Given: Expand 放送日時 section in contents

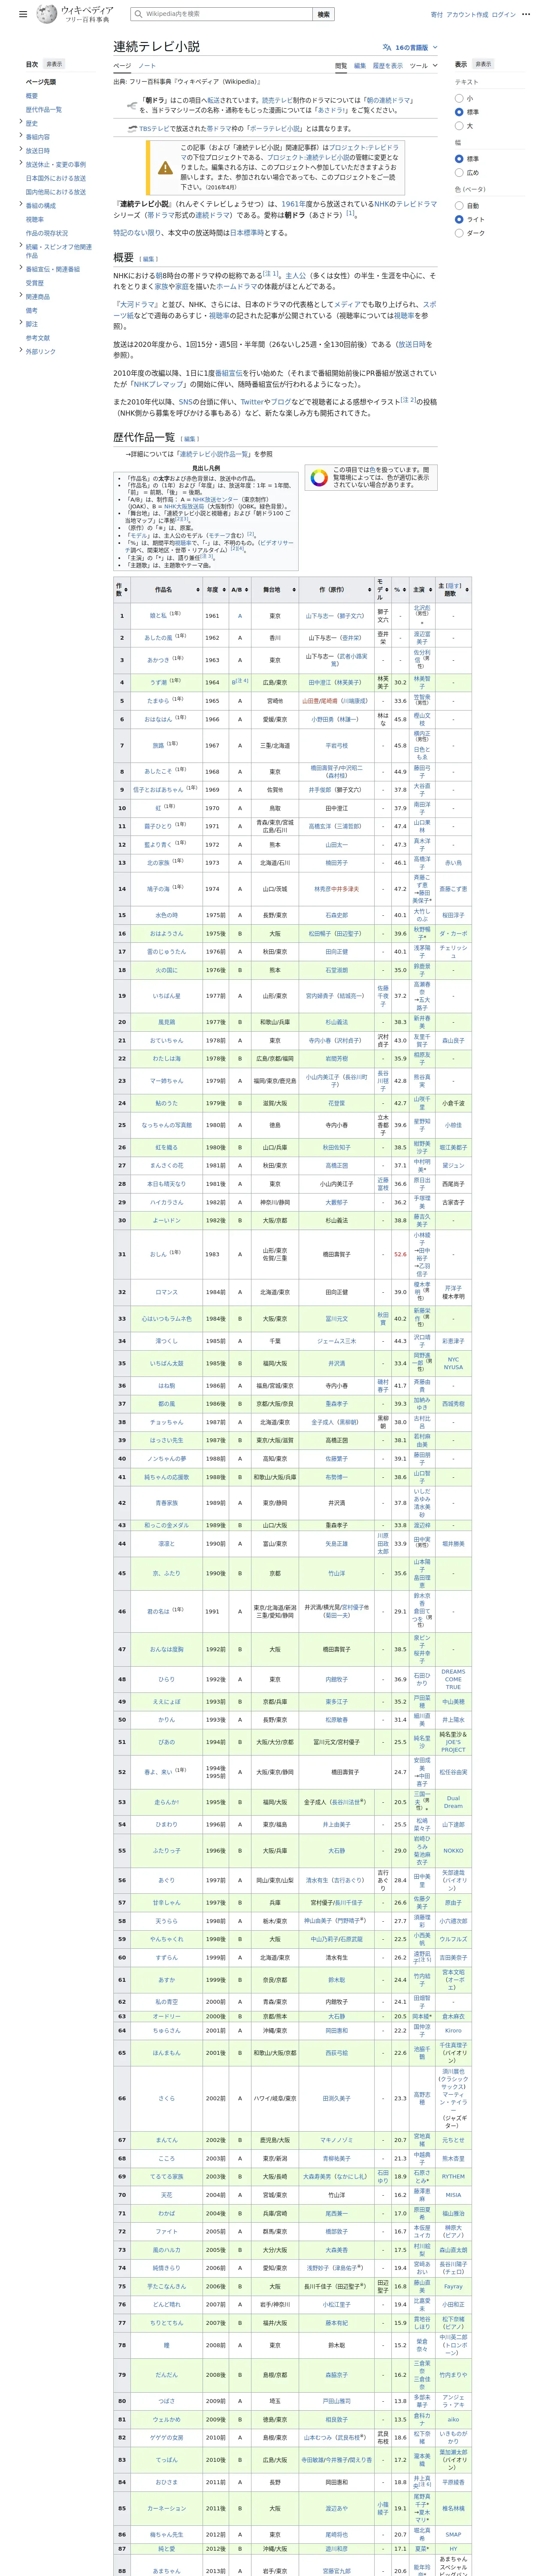Looking at the screenshot, I should [21, 150].
